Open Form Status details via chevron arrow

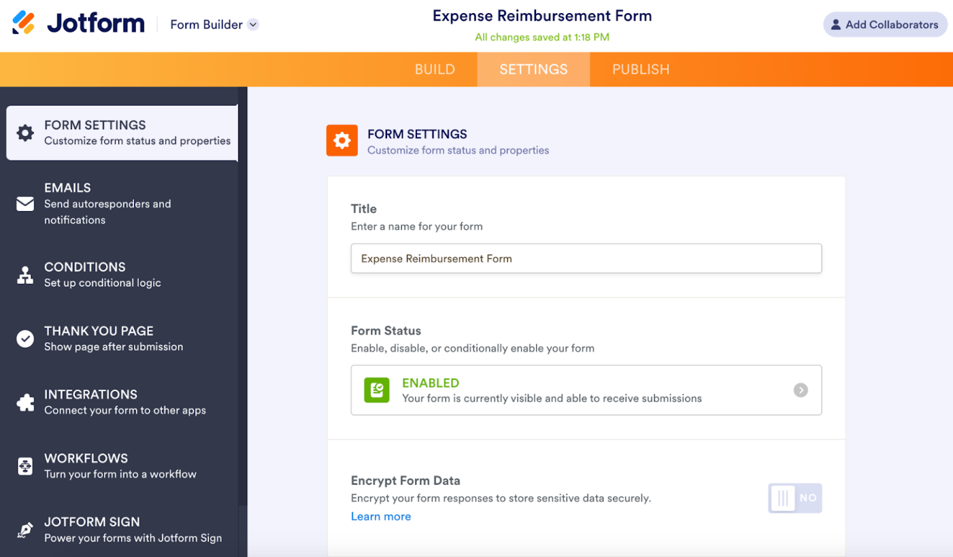click(x=801, y=390)
